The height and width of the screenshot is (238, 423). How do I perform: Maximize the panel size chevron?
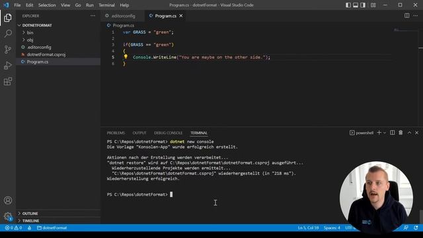point(409,132)
